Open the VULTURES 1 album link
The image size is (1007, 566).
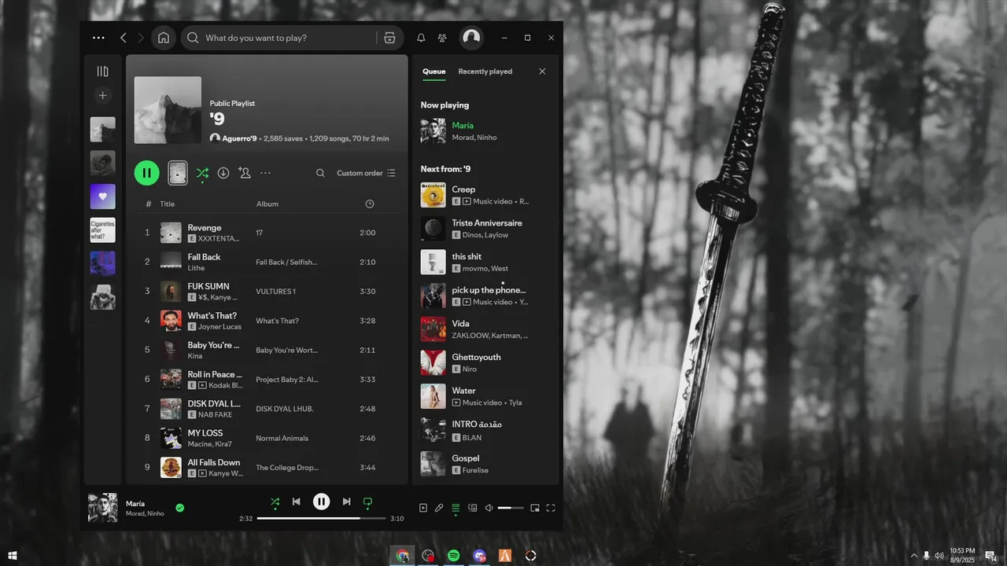coord(275,292)
